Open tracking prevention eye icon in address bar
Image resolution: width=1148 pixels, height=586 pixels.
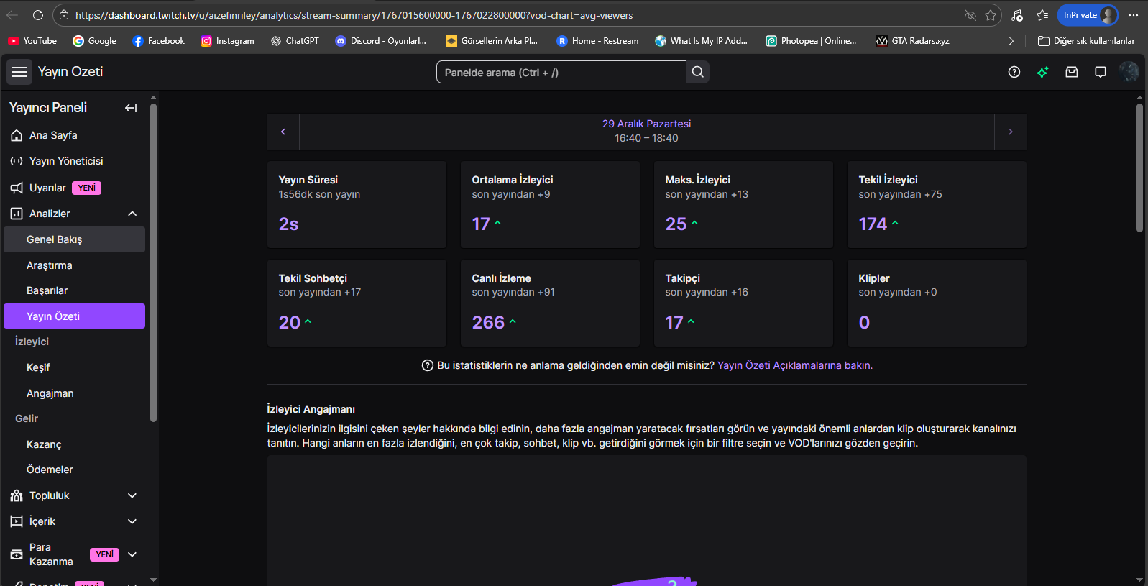[970, 15]
